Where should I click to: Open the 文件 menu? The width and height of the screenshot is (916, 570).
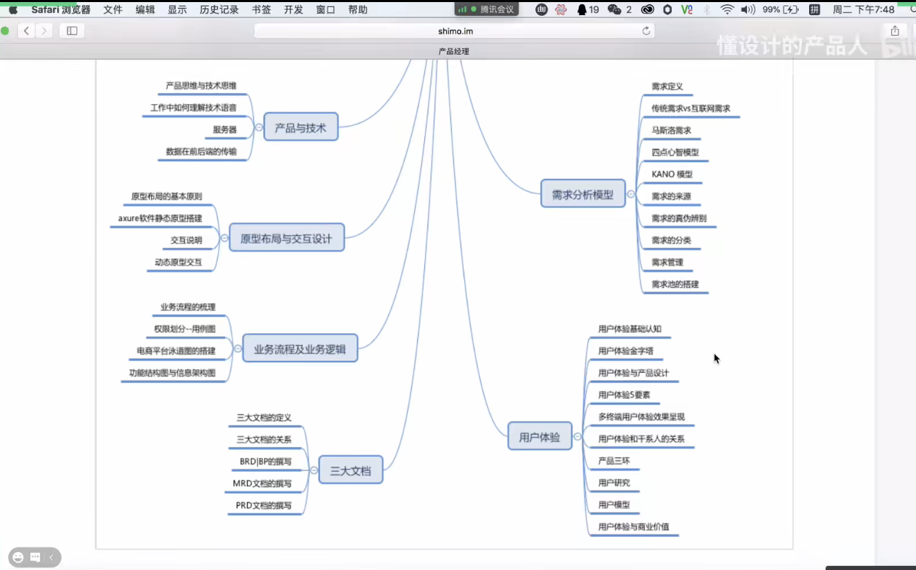click(x=113, y=10)
